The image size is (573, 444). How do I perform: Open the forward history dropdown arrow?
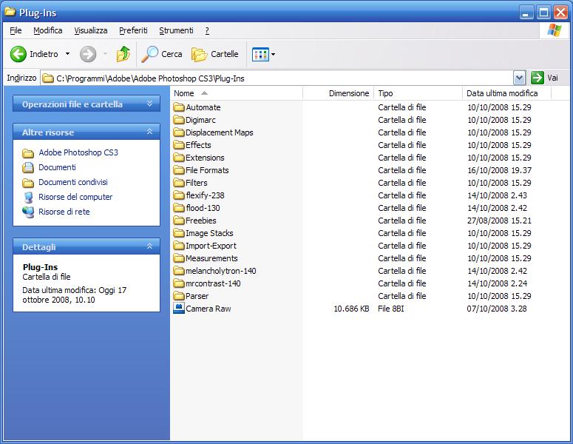click(x=105, y=54)
